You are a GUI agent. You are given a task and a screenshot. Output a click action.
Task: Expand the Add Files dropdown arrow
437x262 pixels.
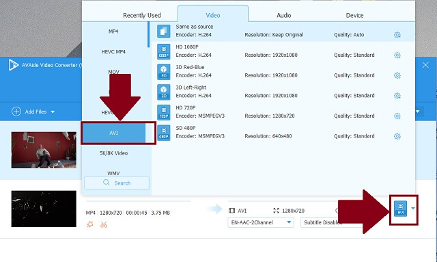pos(53,112)
